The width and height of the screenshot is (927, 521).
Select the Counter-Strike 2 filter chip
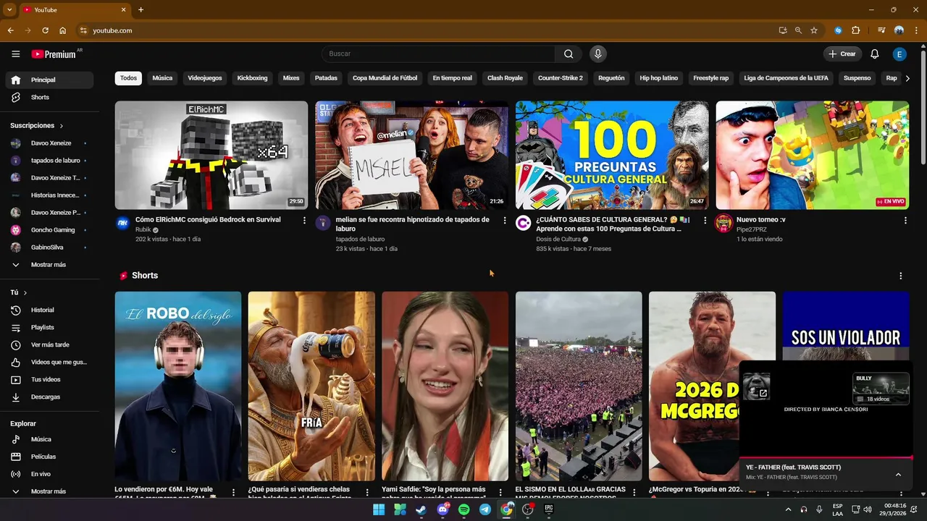(561, 78)
